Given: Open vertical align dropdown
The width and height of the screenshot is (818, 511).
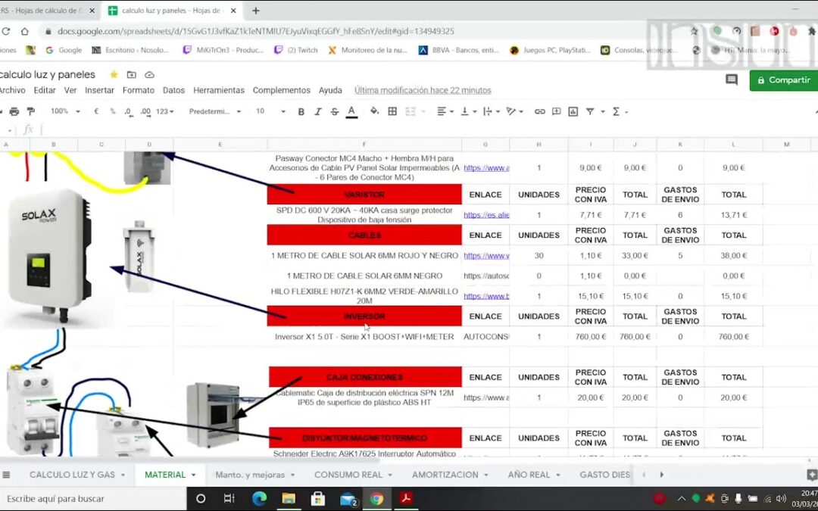Looking at the screenshot, I should pyautogui.click(x=468, y=111).
